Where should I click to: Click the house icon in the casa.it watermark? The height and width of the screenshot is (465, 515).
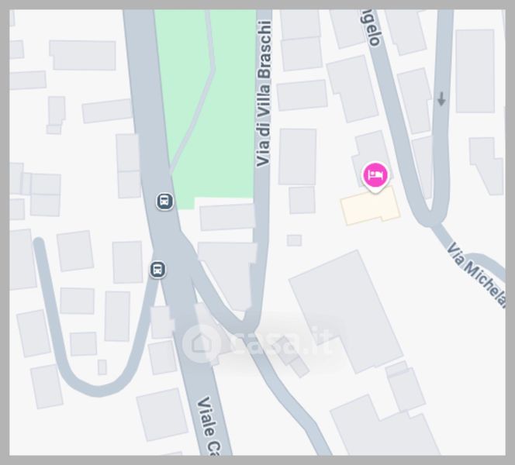pyautogui.click(x=201, y=343)
